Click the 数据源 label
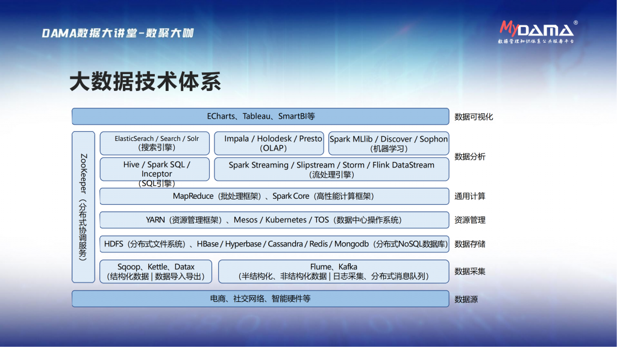The width and height of the screenshot is (617, 347). tap(466, 299)
